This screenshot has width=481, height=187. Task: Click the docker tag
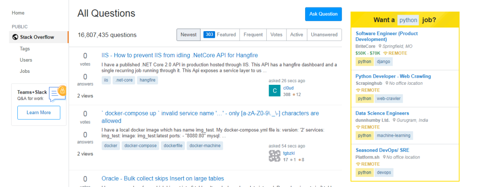(111, 146)
